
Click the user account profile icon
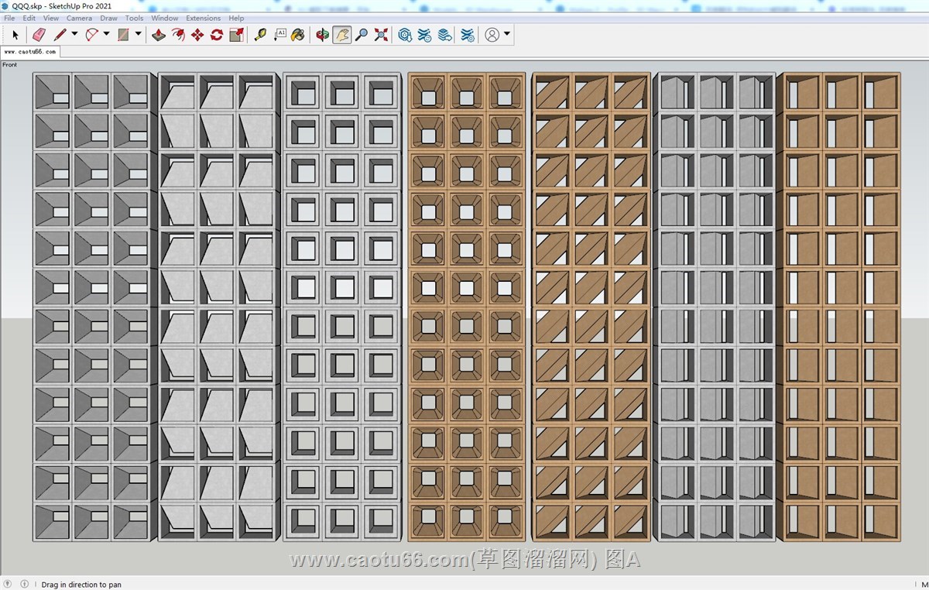click(492, 35)
